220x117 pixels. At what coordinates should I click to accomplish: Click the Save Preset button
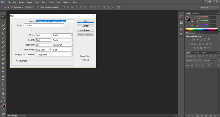(85, 30)
